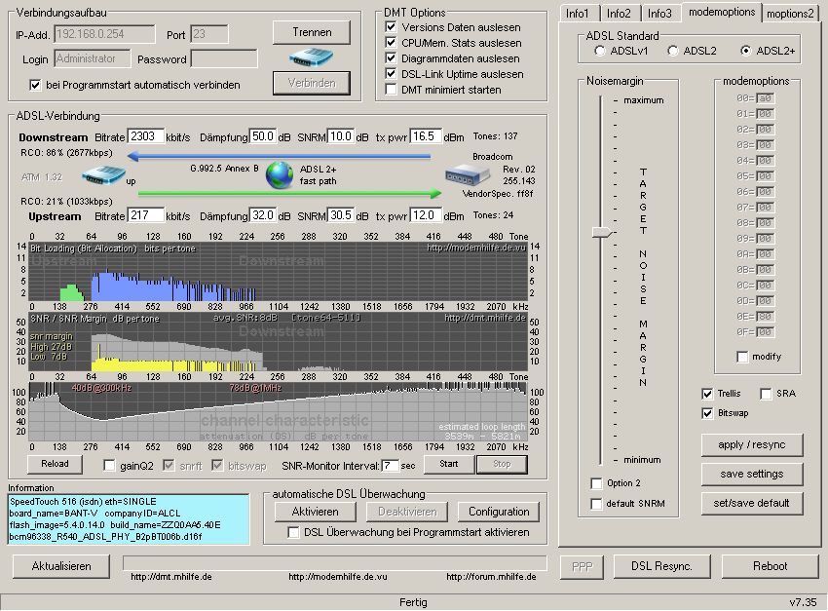Toggle DSL-Link Uptime auslesen checkbox
This screenshot has height=611, width=828.
point(391,74)
